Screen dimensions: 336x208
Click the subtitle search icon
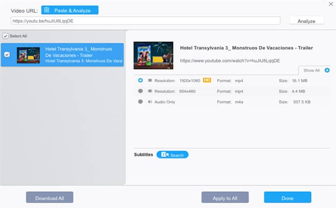coord(165,154)
